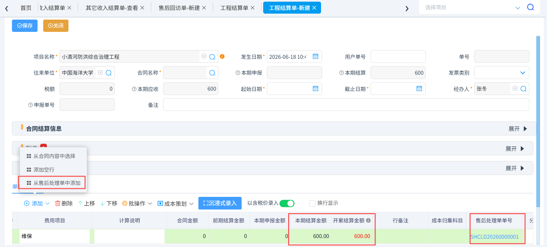This screenshot has width=547, height=247.
Task: Open the 成本策划 dropdown
Action: [175, 204]
